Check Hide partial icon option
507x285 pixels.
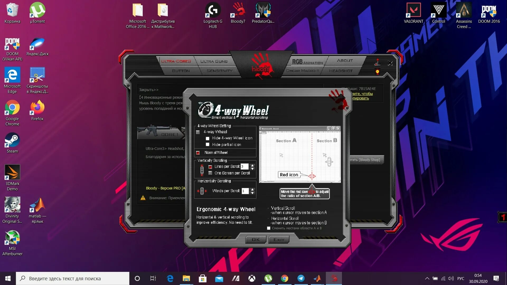tap(208, 145)
